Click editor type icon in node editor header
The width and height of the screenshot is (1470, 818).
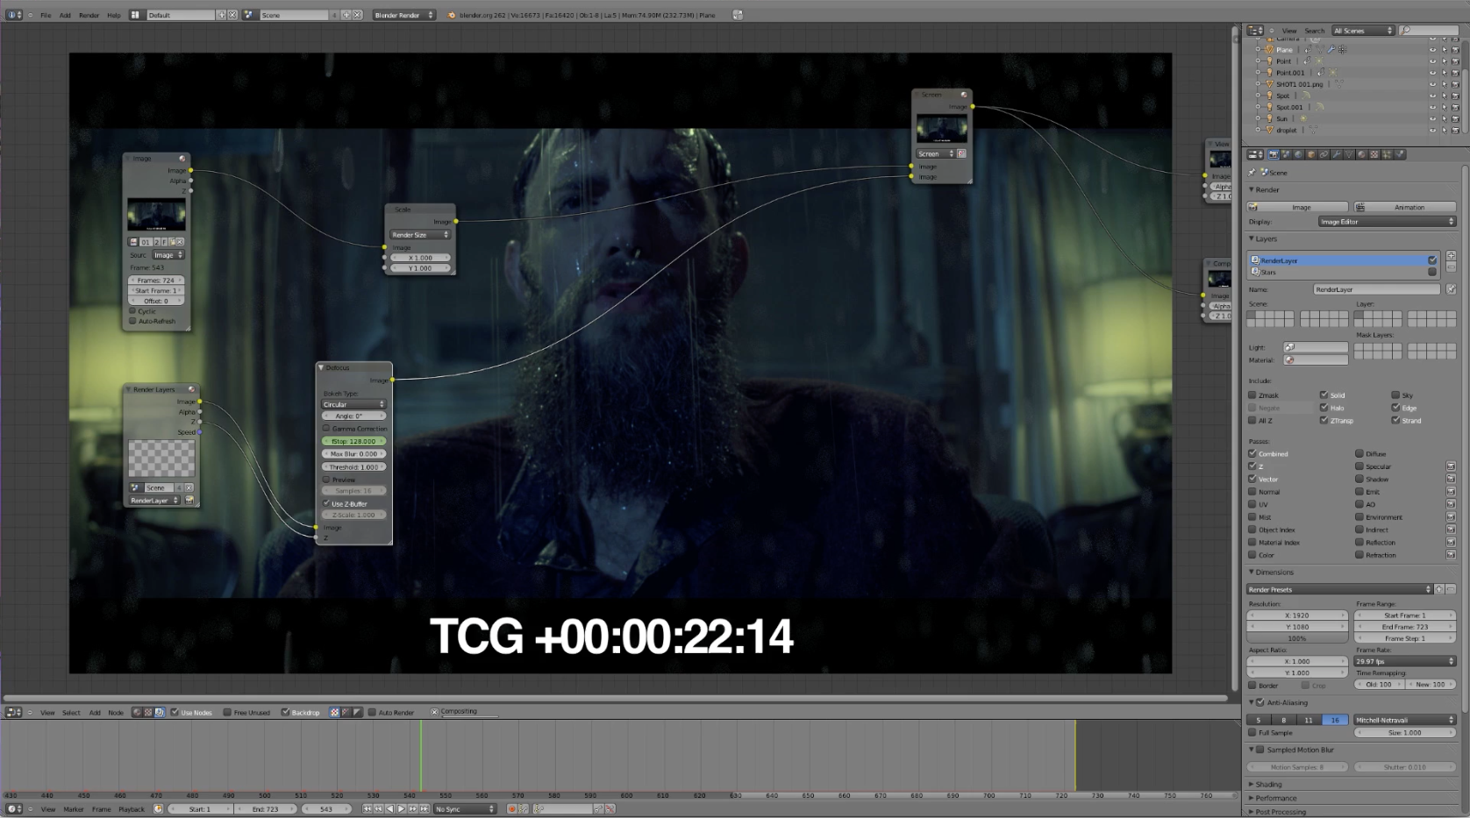pos(14,712)
